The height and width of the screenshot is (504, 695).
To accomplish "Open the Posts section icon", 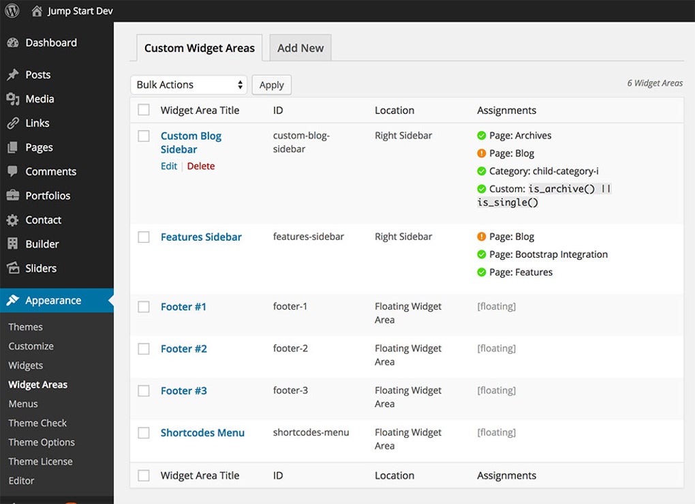I will [x=14, y=74].
